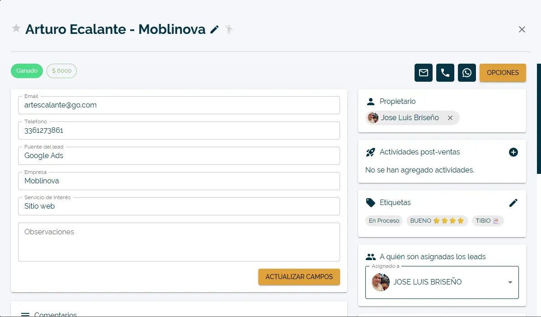Call the lead with the phone icon
This screenshot has width=541, height=317.
click(445, 73)
